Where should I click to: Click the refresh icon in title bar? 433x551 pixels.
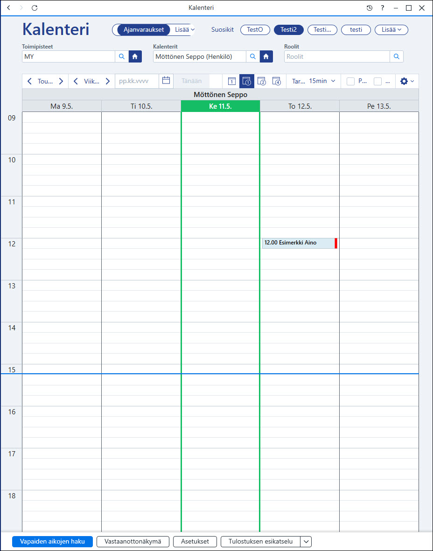tap(34, 8)
